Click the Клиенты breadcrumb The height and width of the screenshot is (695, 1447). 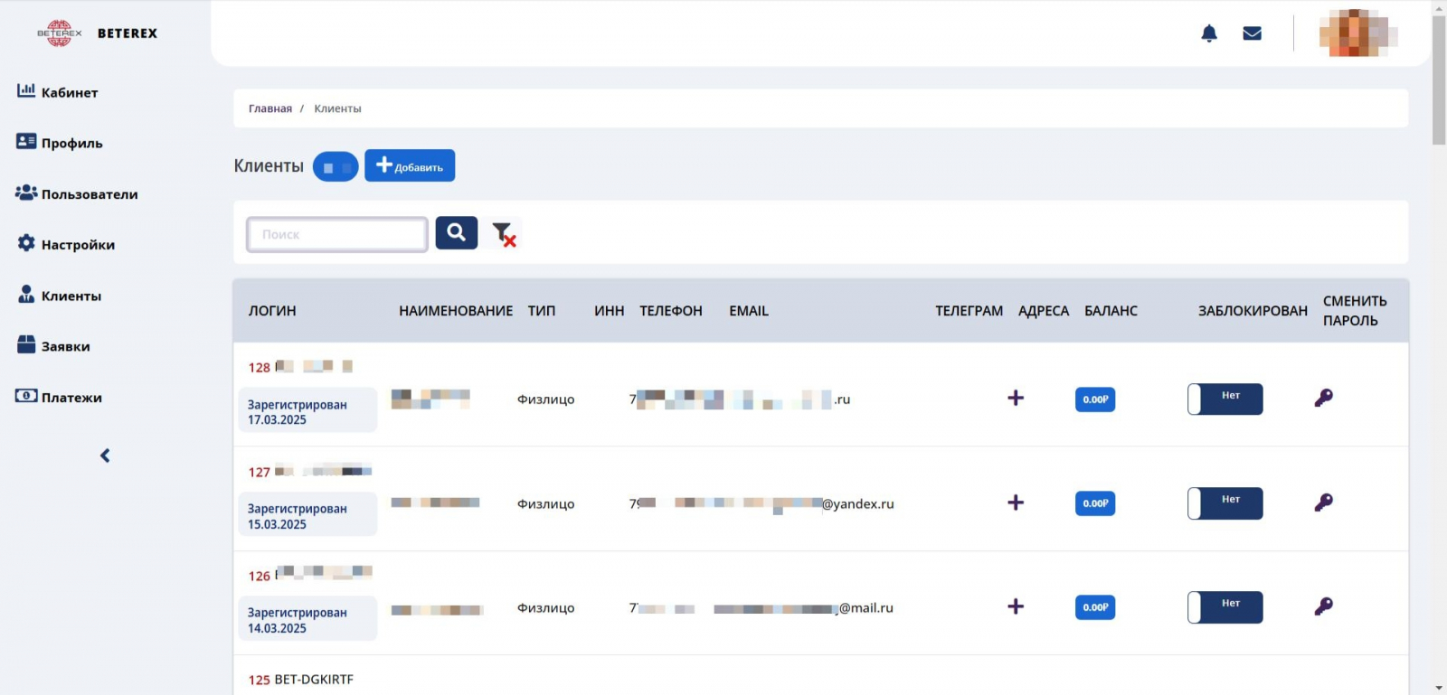pyautogui.click(x=337, y=108)
